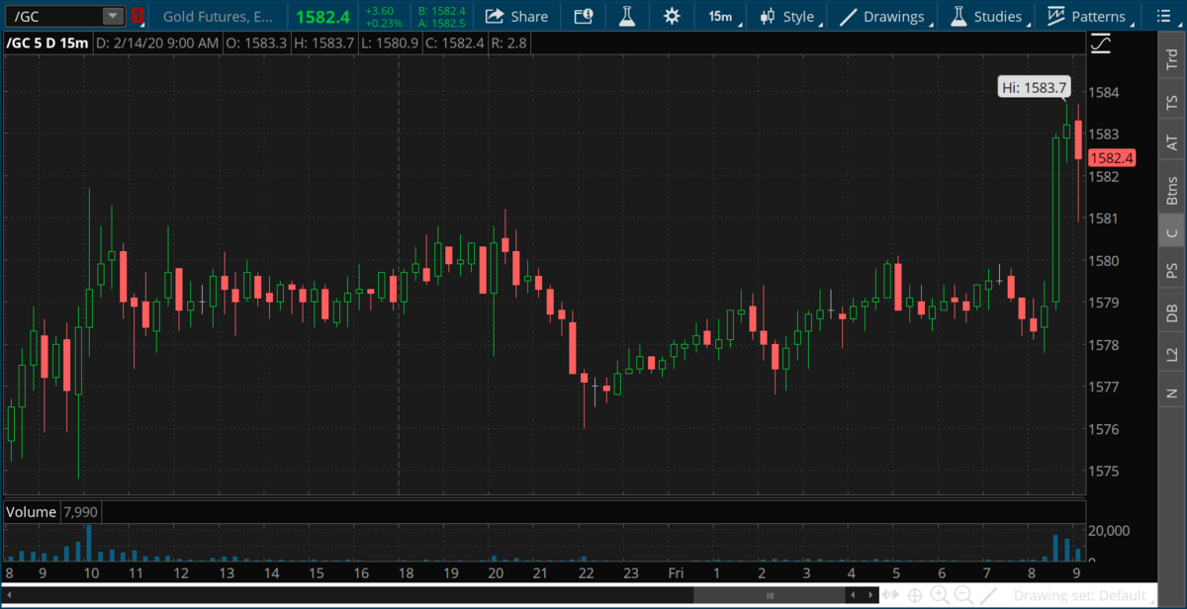The height and width of the screenshot is (609, 1187).
Task: Select the C sidebar tab
Action: point(1171,233)
